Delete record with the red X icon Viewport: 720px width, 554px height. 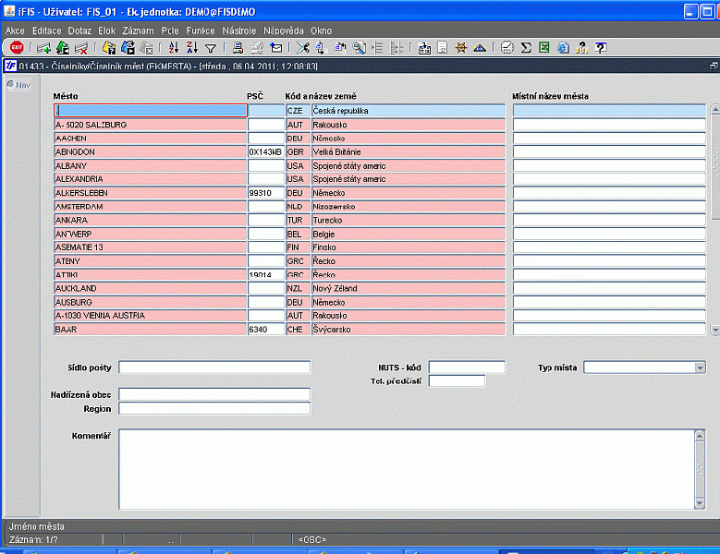tap(81, 48)
